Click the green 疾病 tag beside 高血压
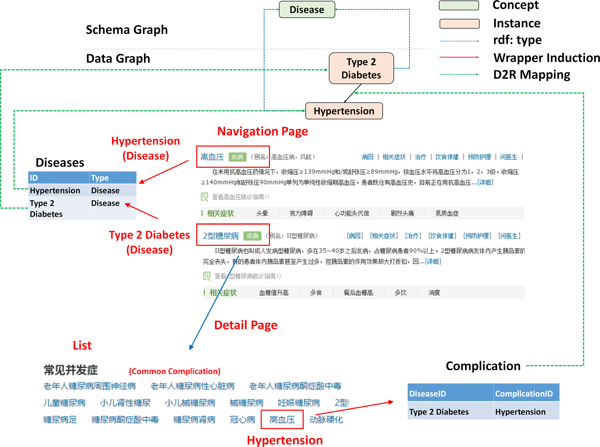This screenshot has height=447, width=600. [x=237, y=157]
